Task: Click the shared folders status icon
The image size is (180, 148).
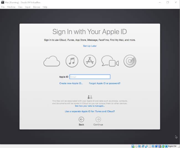Action: coord(150,146)
